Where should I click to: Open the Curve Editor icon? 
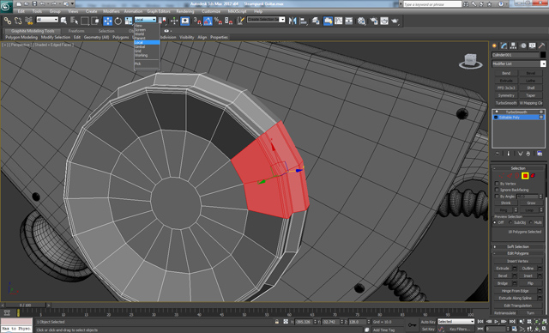tap(338, 21)
